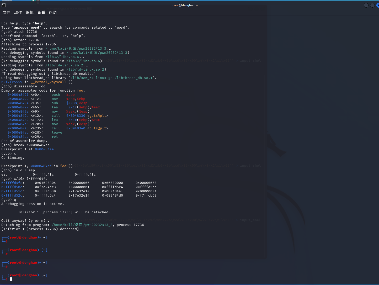Click the leftmost round window control button
Screen dimensions: 379x285
[366, 5]
